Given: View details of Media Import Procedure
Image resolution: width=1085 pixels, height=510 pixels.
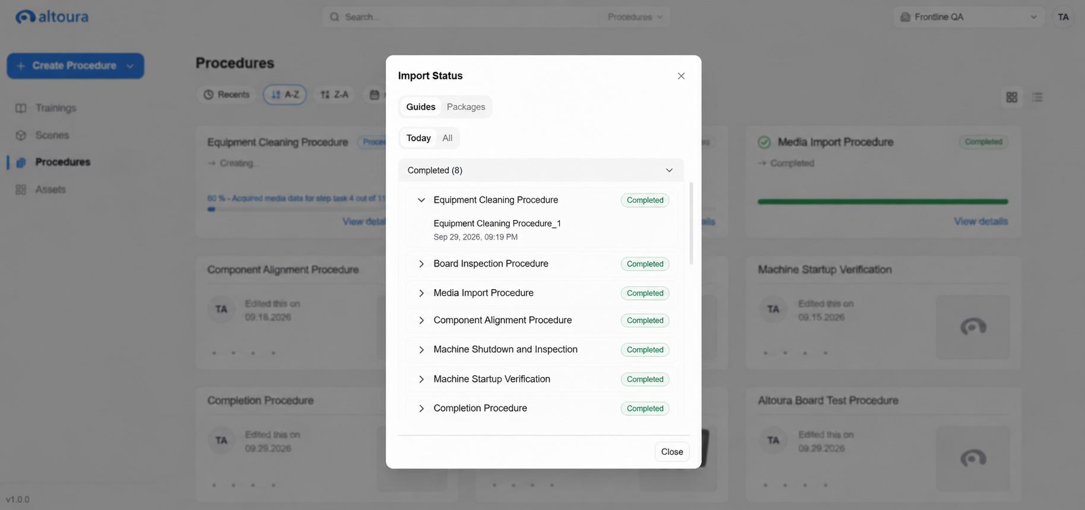Looking at the screenshot, I should (x=981, y=221).
